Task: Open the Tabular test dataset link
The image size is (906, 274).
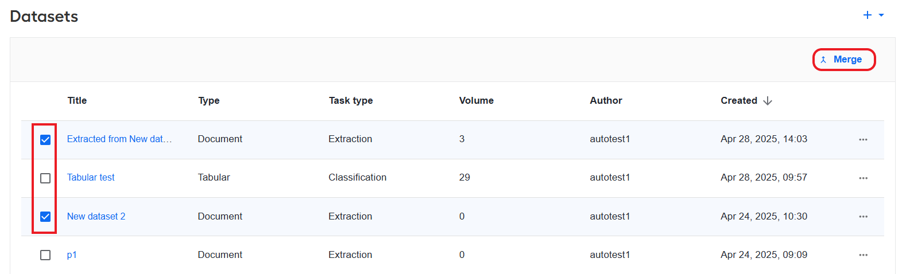Action: pos(91,177)
